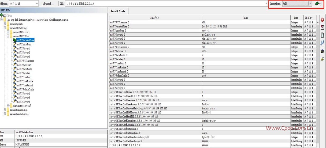The width and height of the screenshot is (326, 148).
Task: Click the serverBMCUserConf folder icon
Action: pos(11,106)
